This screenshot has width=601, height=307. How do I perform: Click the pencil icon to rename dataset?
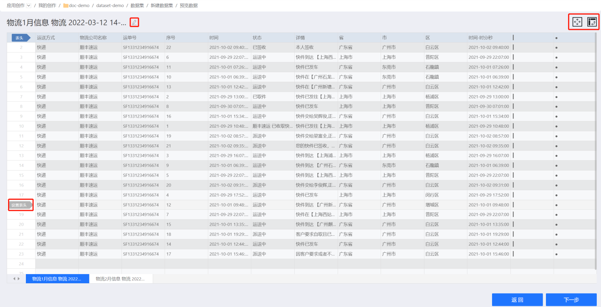[134, 23]
